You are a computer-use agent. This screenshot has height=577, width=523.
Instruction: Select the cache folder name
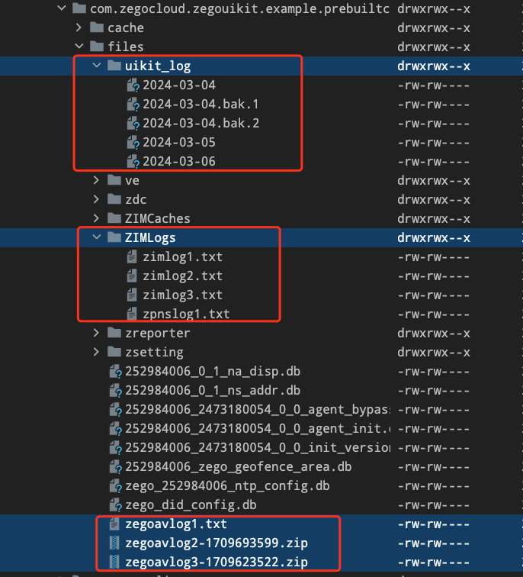point(126,27)
